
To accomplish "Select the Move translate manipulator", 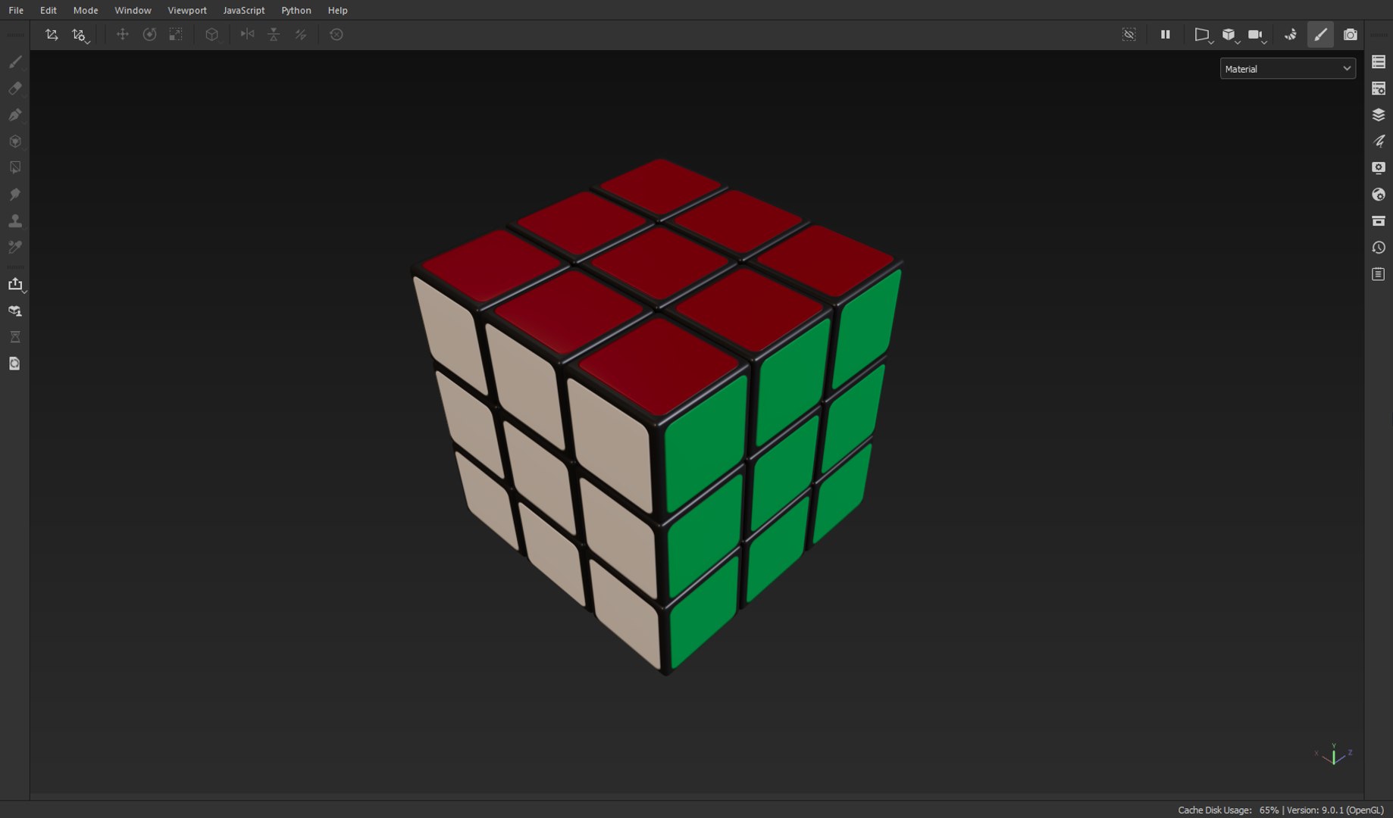I will [x=122, y=34].
